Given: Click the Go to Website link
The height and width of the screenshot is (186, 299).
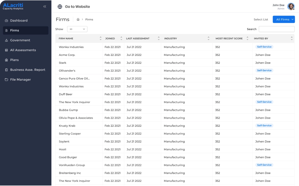Looking at the screenshot, I should [77, 7].
